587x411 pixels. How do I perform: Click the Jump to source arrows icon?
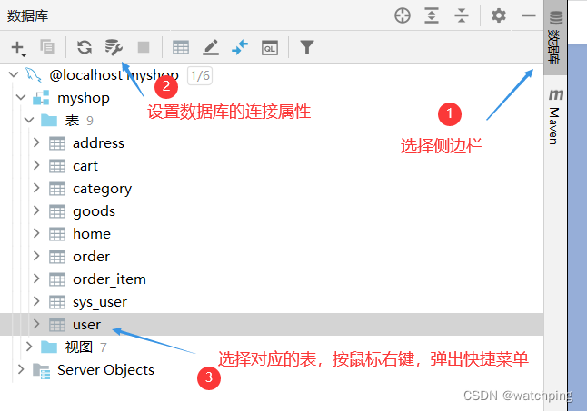[240, 47]
